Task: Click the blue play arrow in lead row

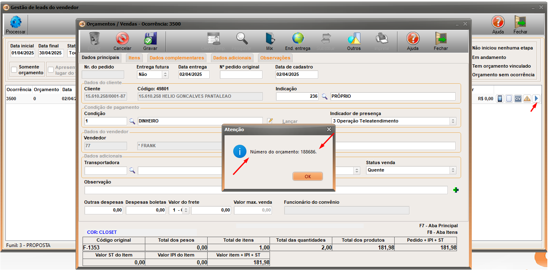Action: pos(536,99)
